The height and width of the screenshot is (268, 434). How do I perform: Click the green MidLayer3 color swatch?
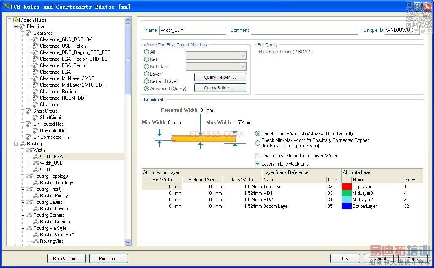pos(347,193)
